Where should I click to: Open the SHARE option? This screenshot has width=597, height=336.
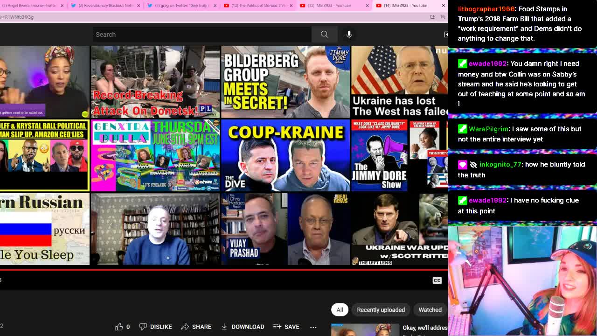pos(196,327)
